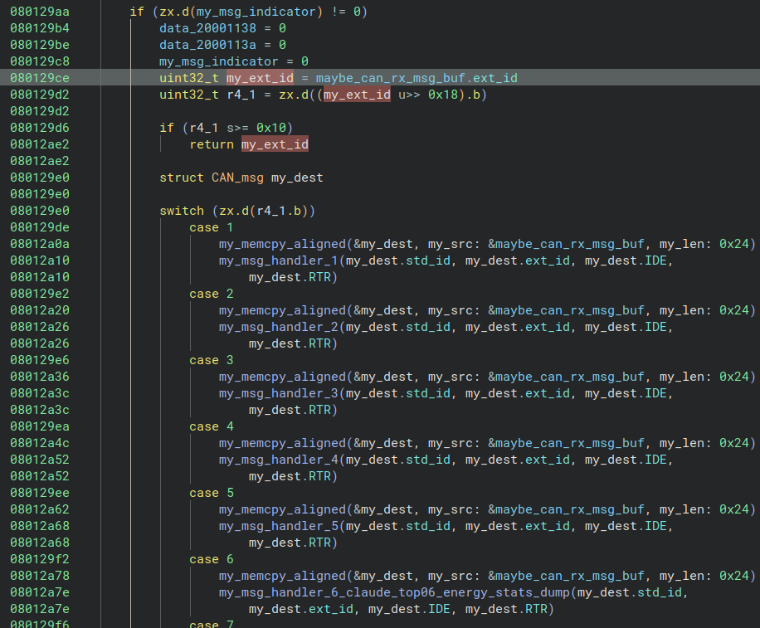Viewport: 760px width, 628px height.
Task: Click the switch keyword
Action: point(182,211)
